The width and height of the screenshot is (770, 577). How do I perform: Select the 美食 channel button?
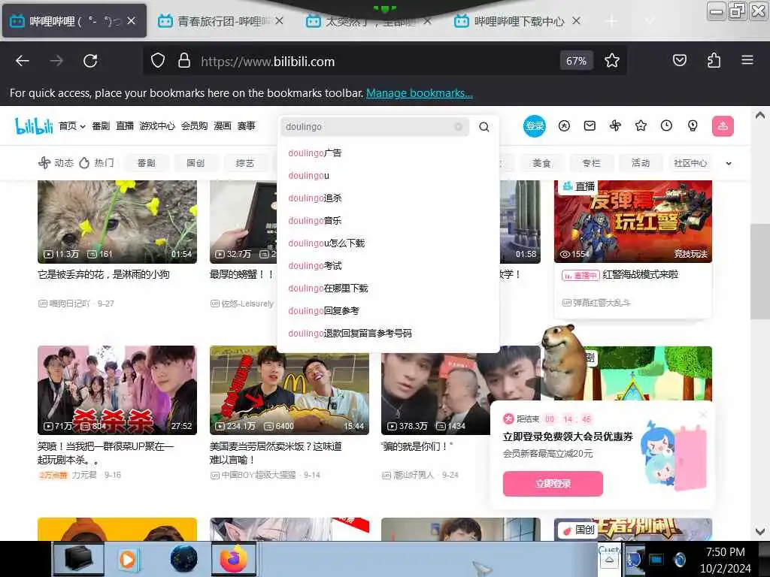tap(541, 163)
